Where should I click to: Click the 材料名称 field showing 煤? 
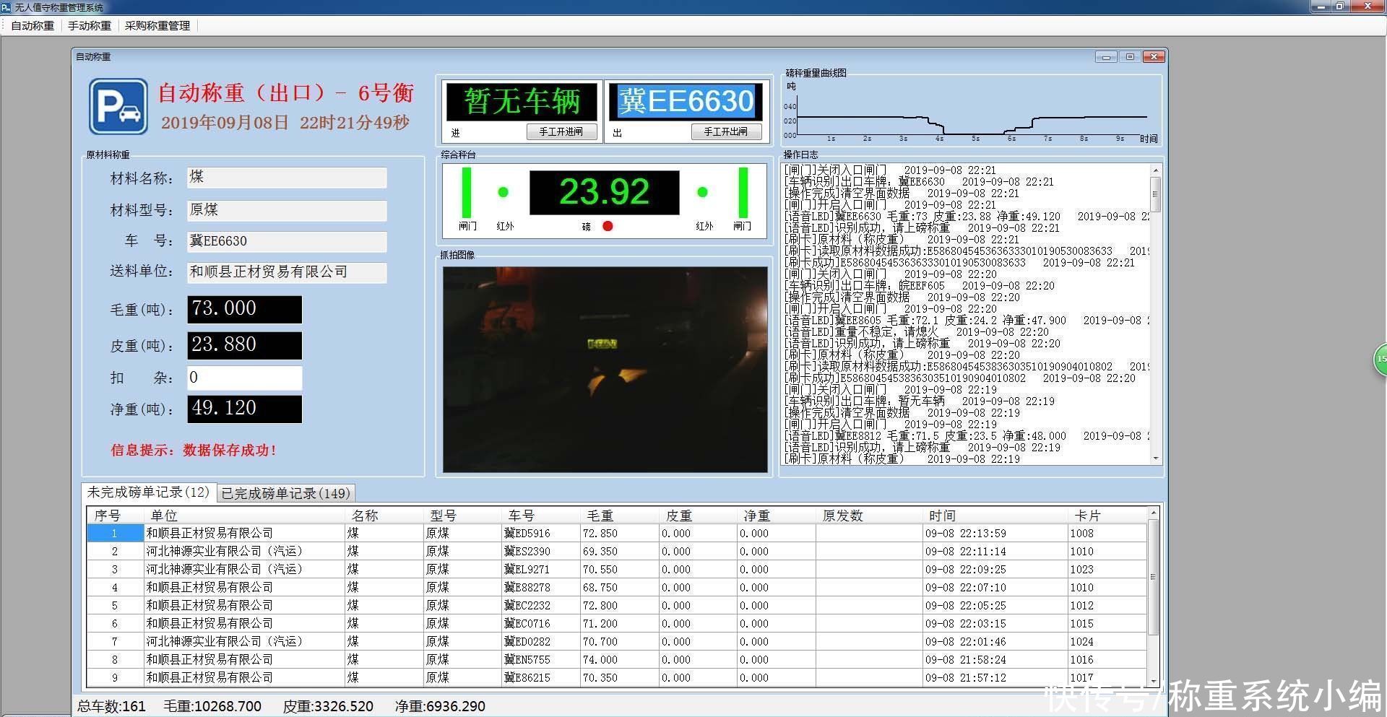coord(287,178)
